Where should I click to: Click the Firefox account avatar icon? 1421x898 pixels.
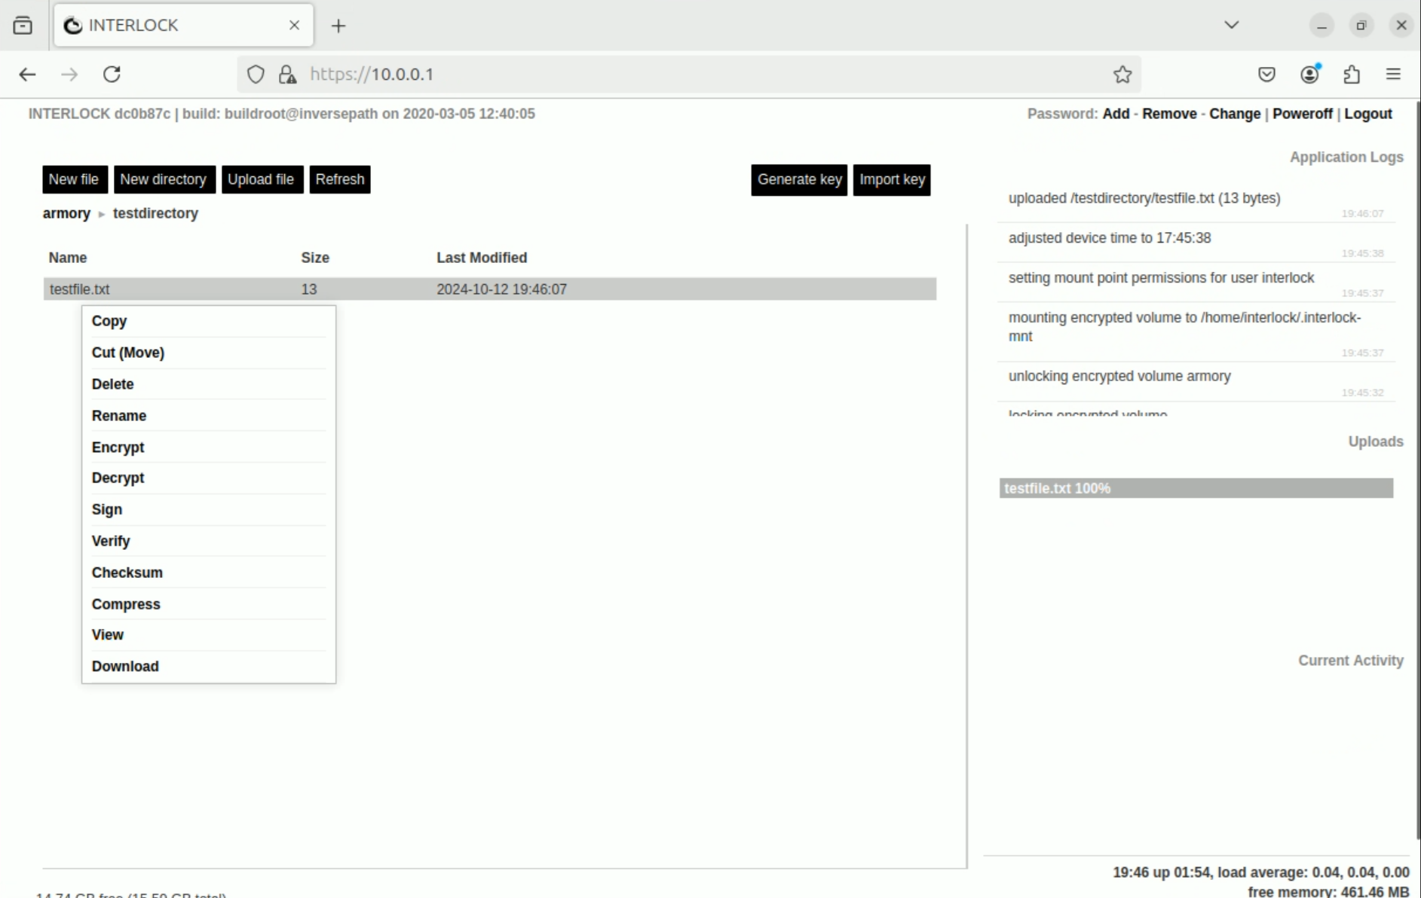coord(1310,74)
